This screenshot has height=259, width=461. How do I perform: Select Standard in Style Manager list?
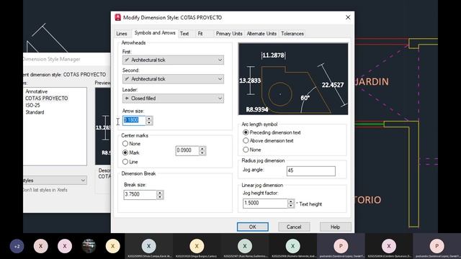click(x=35, y=112)
